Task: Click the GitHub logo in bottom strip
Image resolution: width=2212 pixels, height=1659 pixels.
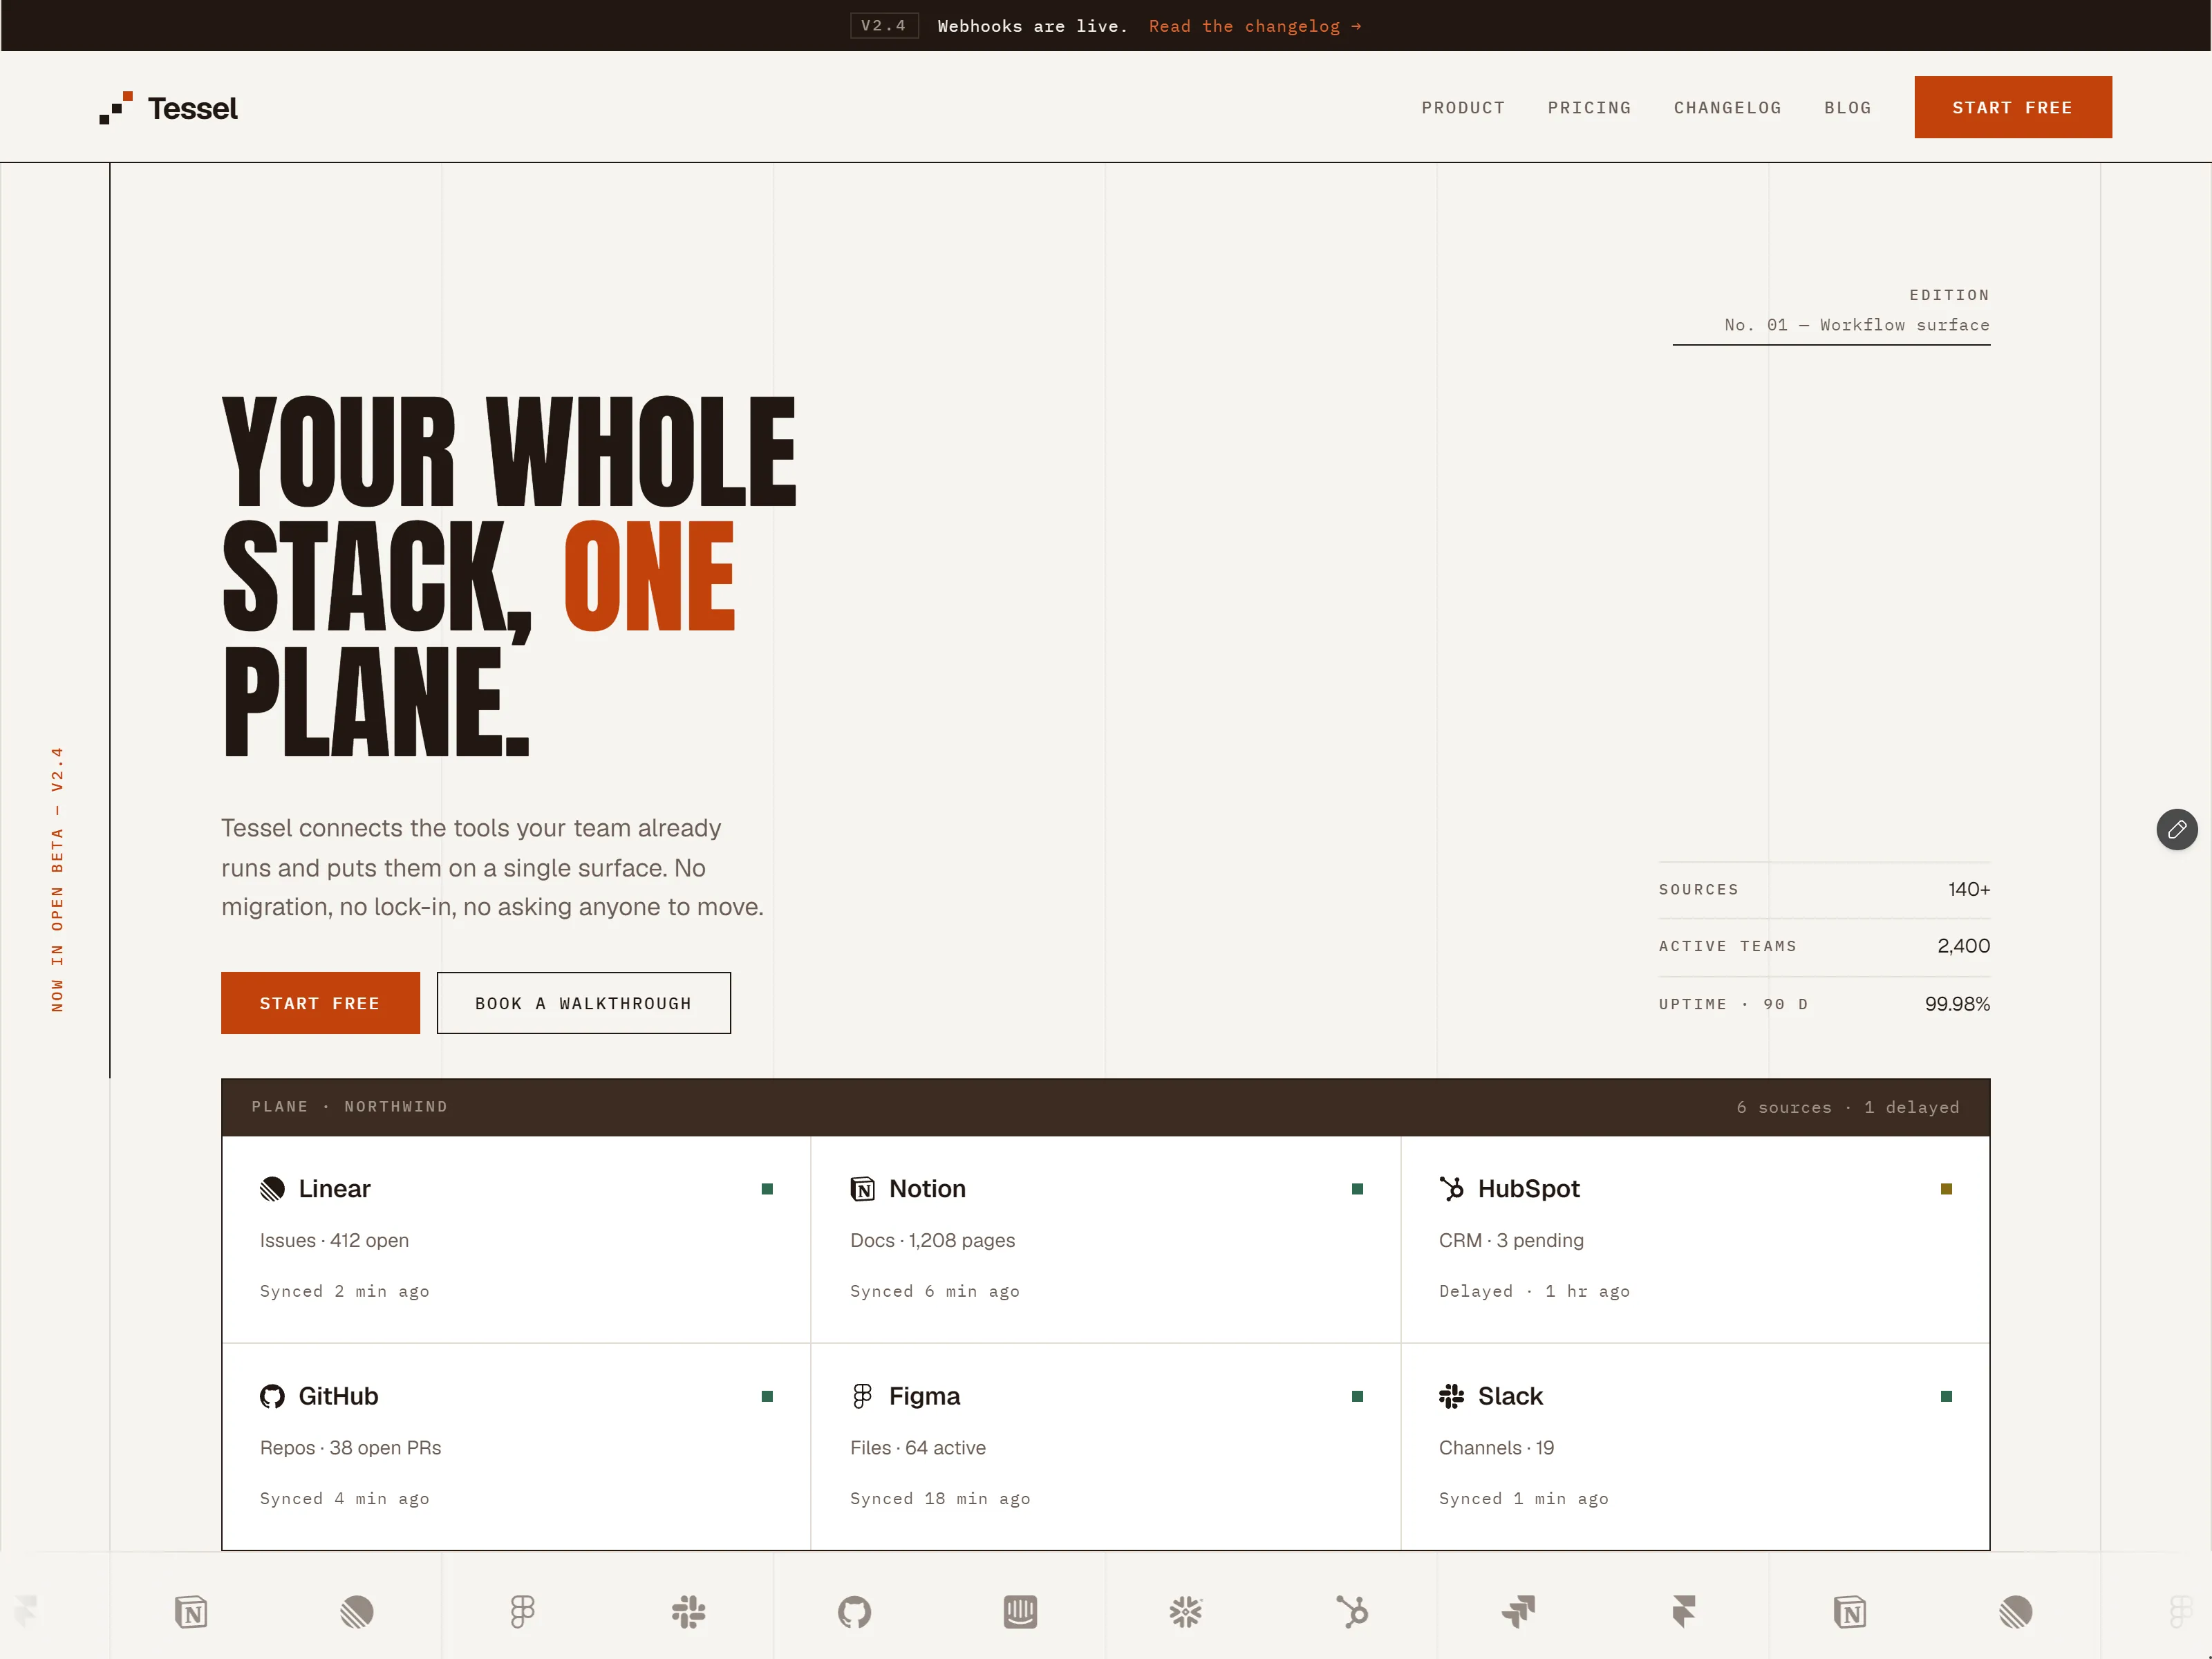Action: point(854,1612)
